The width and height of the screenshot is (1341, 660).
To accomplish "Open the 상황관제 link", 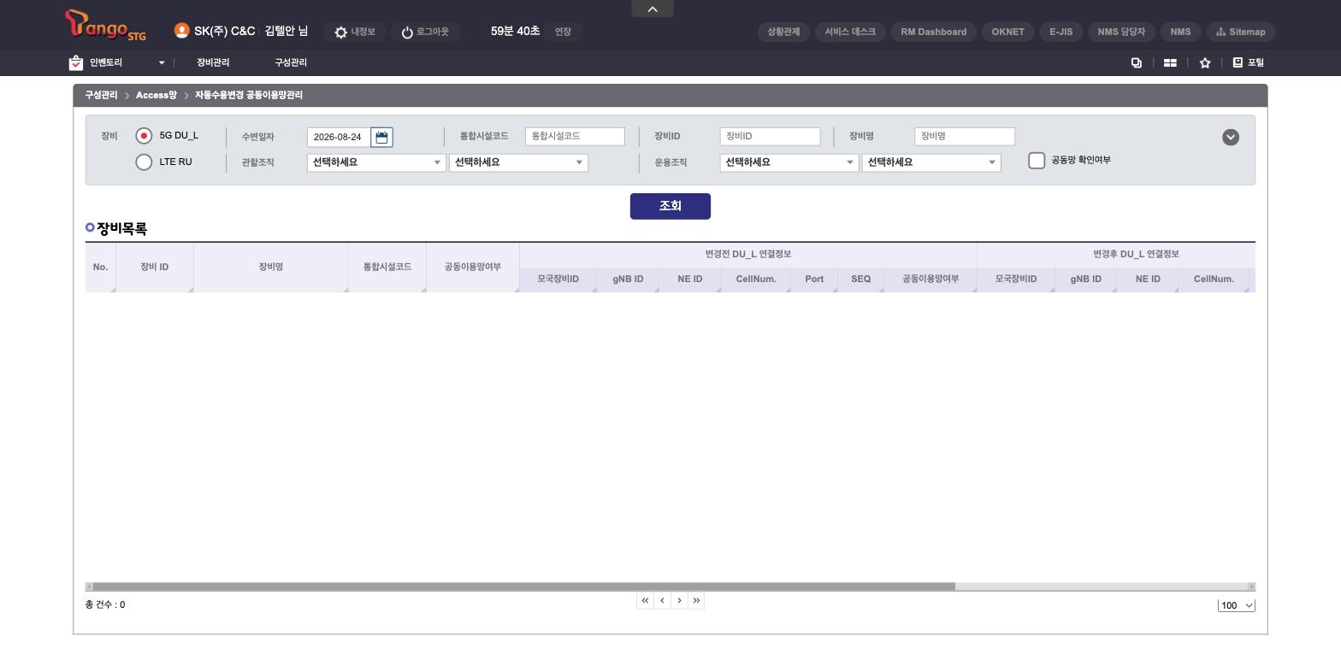I will coord(783,32).
